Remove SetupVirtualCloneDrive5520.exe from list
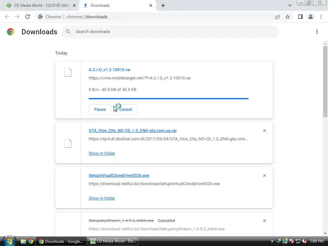This screenshot has width=328, height=246. pos(264,176)
